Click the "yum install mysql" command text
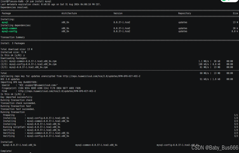 pos(40,1)
